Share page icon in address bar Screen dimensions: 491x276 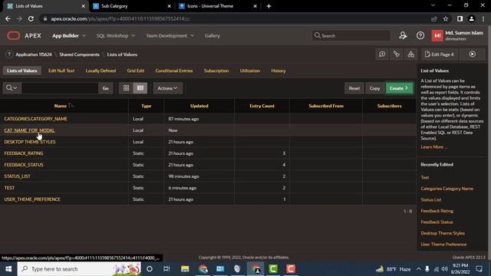(x=434, y=18)
